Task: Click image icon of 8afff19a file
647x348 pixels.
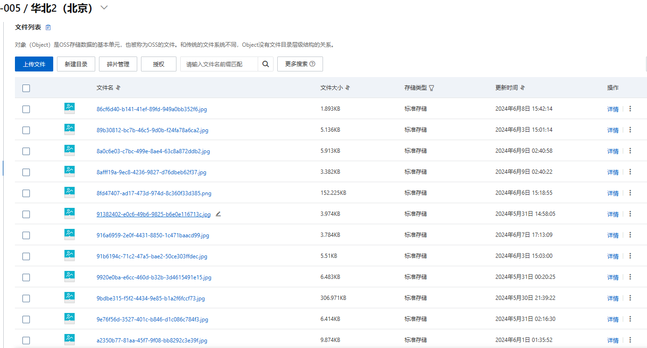Action: click(70, 171)
